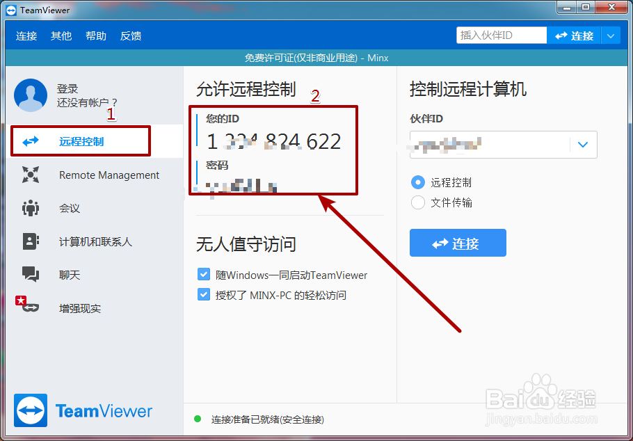Screen dimensions: 633x441
Task: Click the Remote Management expand-arrows icon
Action: pos(31,175)
